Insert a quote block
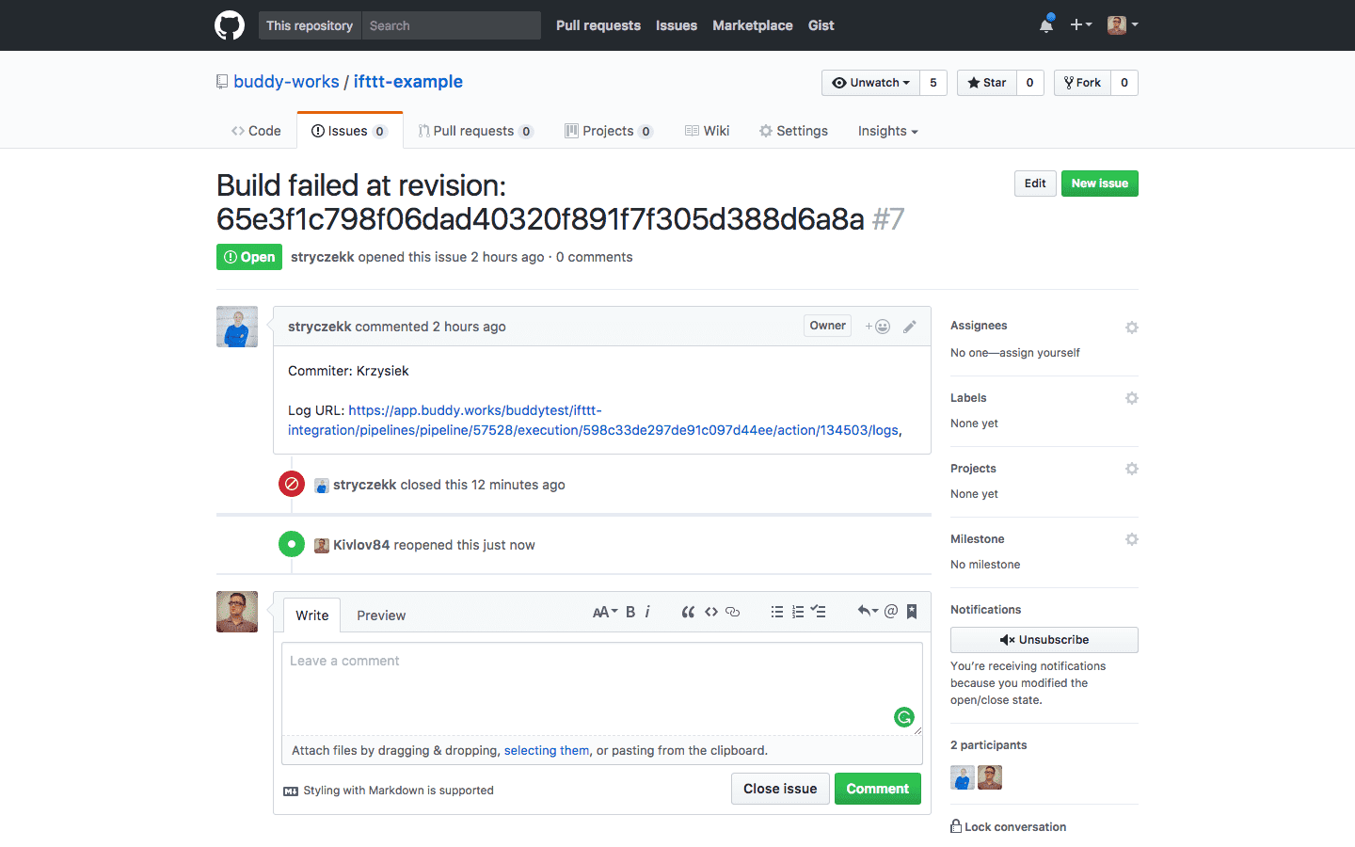The image size is (1355, 847). [x=688, y=612]
